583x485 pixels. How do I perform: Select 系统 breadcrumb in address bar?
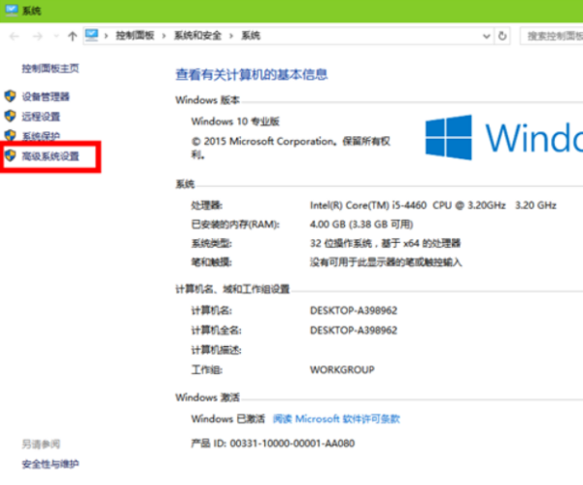pyautogui.click(x=251, y=36)
